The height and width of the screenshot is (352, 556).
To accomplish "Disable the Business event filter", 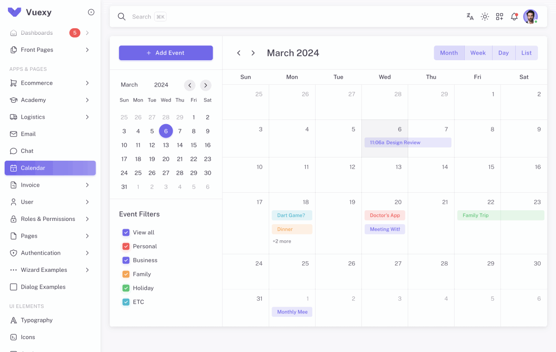I will click(126, 260).
